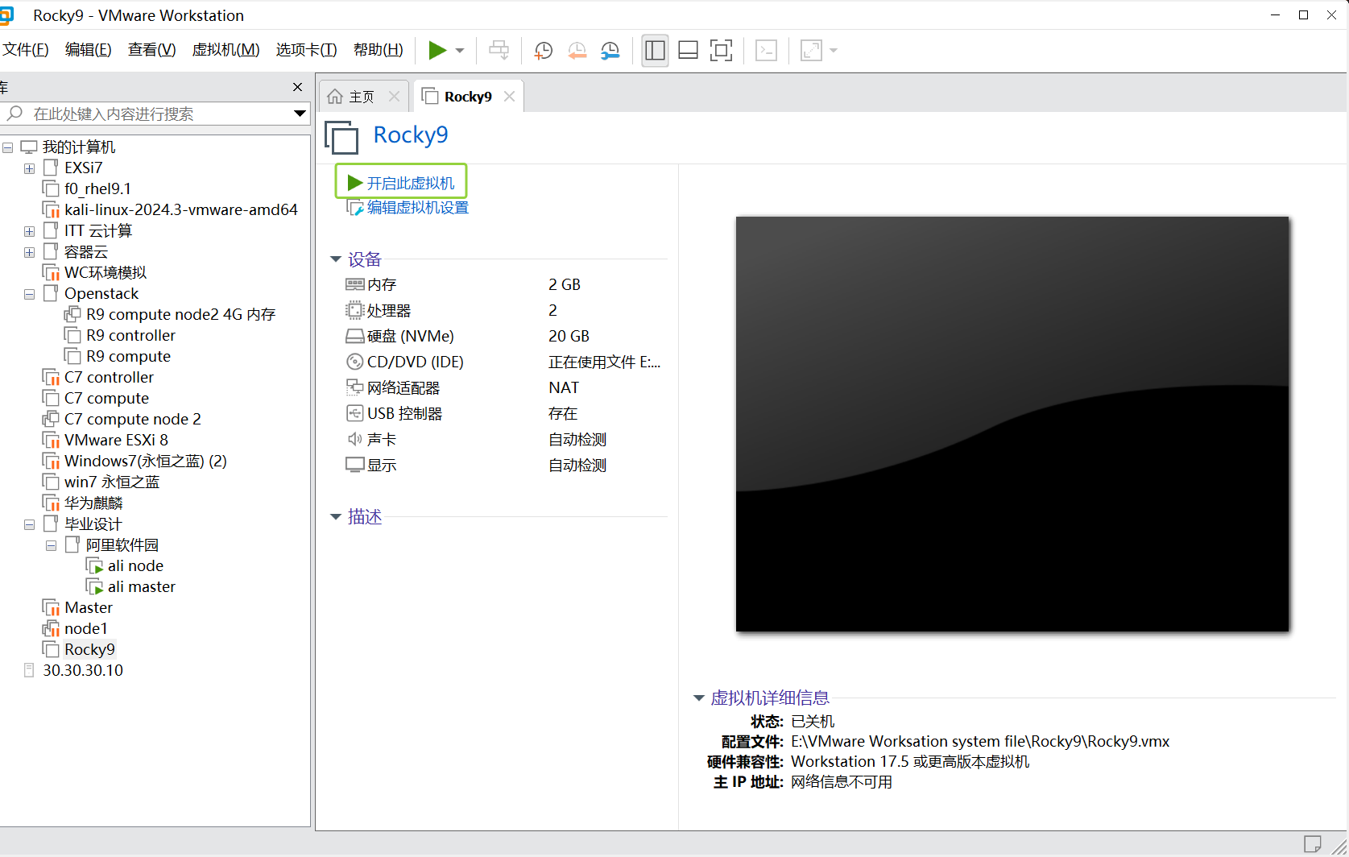The width and height of the screenshot is (1349, 857).
Task: Open the 选项卡(T) menu
Action: (306, 50)
